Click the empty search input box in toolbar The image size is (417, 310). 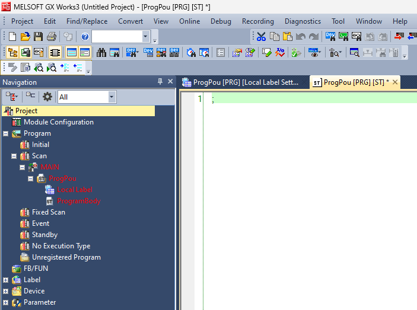(117, 37)
